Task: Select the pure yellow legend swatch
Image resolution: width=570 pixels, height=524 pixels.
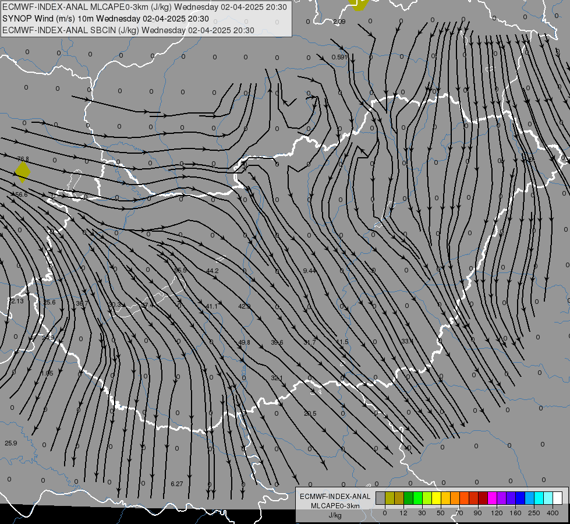Action: tap(436, 498)
